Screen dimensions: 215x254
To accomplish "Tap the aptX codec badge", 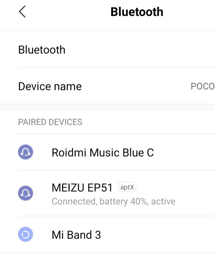I will (127, 187).
